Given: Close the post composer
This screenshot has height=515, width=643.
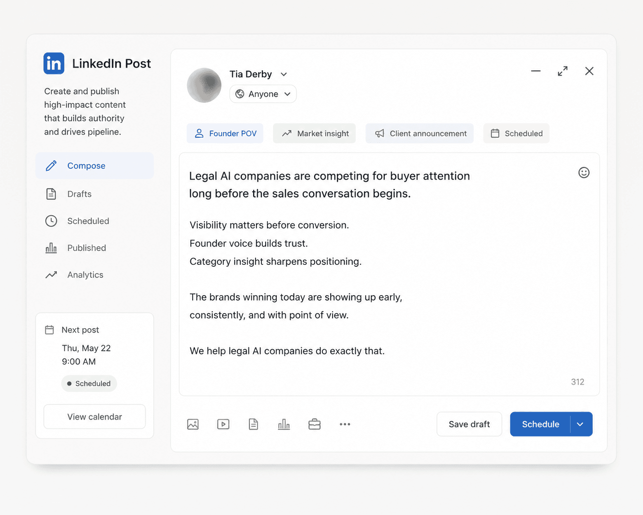Looking at the screenshot, I should click(x=589, y=71).
